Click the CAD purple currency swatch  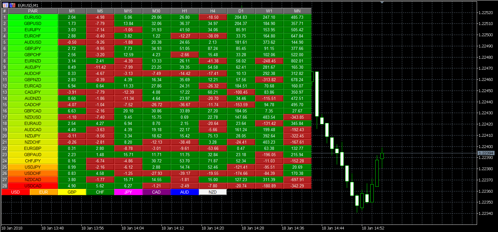click(x=156, y=192)
